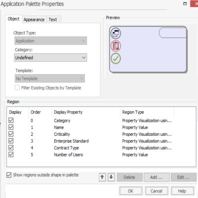Image resolution: width=198 pixels, height=198 pixels.
Task: Enable Filter Existing Objects by Template
Action: (17, 88)
